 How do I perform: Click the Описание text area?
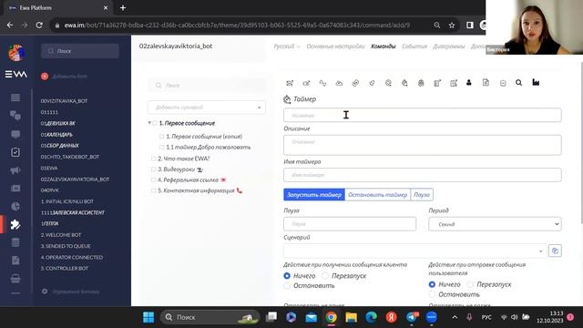[x=423, y=145]
